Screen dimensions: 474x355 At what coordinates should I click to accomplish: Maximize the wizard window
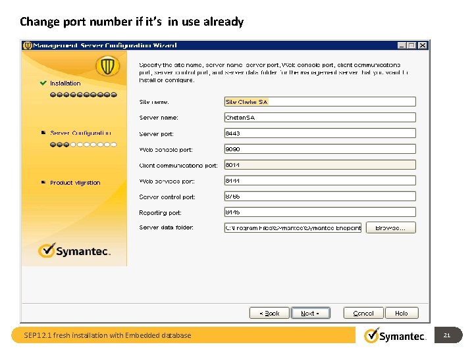point(411,45)
